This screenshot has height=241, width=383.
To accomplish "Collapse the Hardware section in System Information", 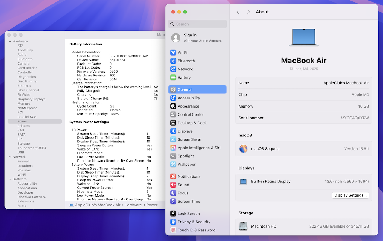I will [x=10, y=42].
